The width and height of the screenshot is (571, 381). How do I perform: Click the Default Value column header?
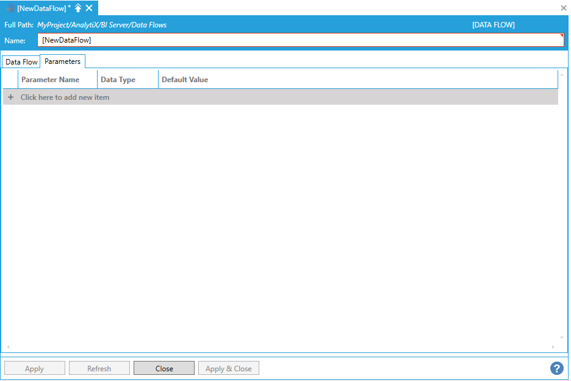coord(185,80)
